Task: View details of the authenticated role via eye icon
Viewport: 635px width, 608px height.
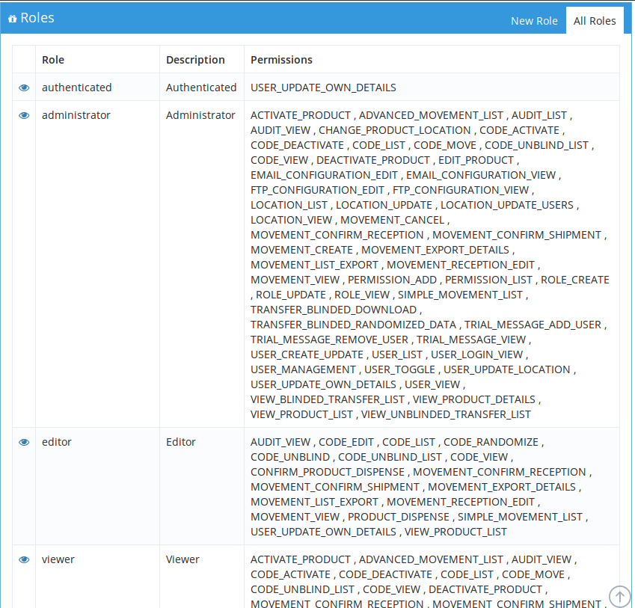Action: click(24, 87)
